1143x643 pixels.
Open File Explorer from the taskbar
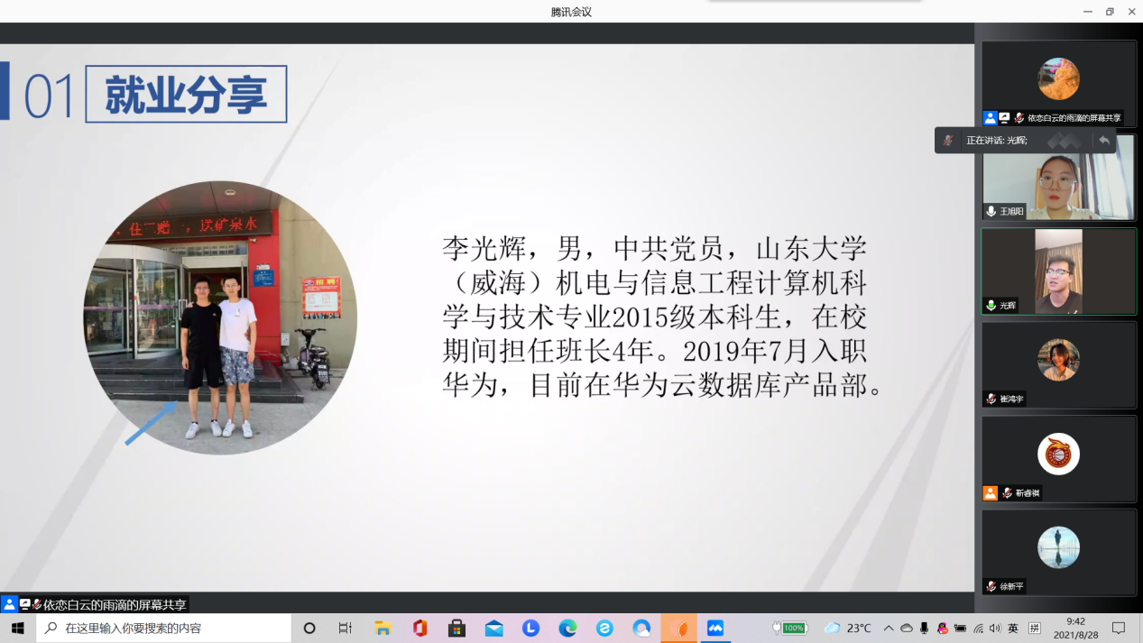click(x=383, y=629)
